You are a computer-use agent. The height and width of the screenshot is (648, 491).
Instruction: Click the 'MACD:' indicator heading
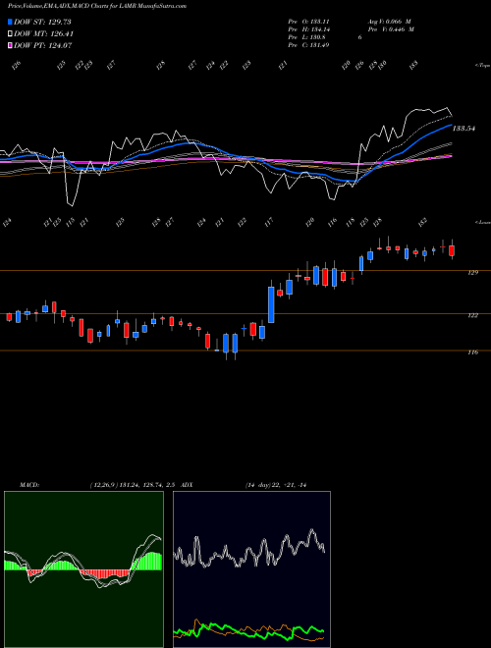coord(29,485)
